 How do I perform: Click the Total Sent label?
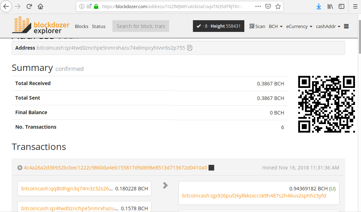(28, 98)
